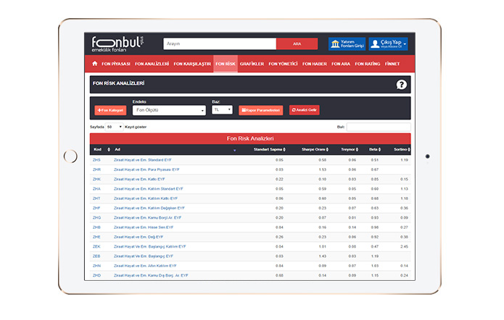Image resolution: width=504 pixels, height=320 pixels.
Task: Open Ziraat Hayat ve Em. Katkı EYF
Action: click(x=139, y=179)
